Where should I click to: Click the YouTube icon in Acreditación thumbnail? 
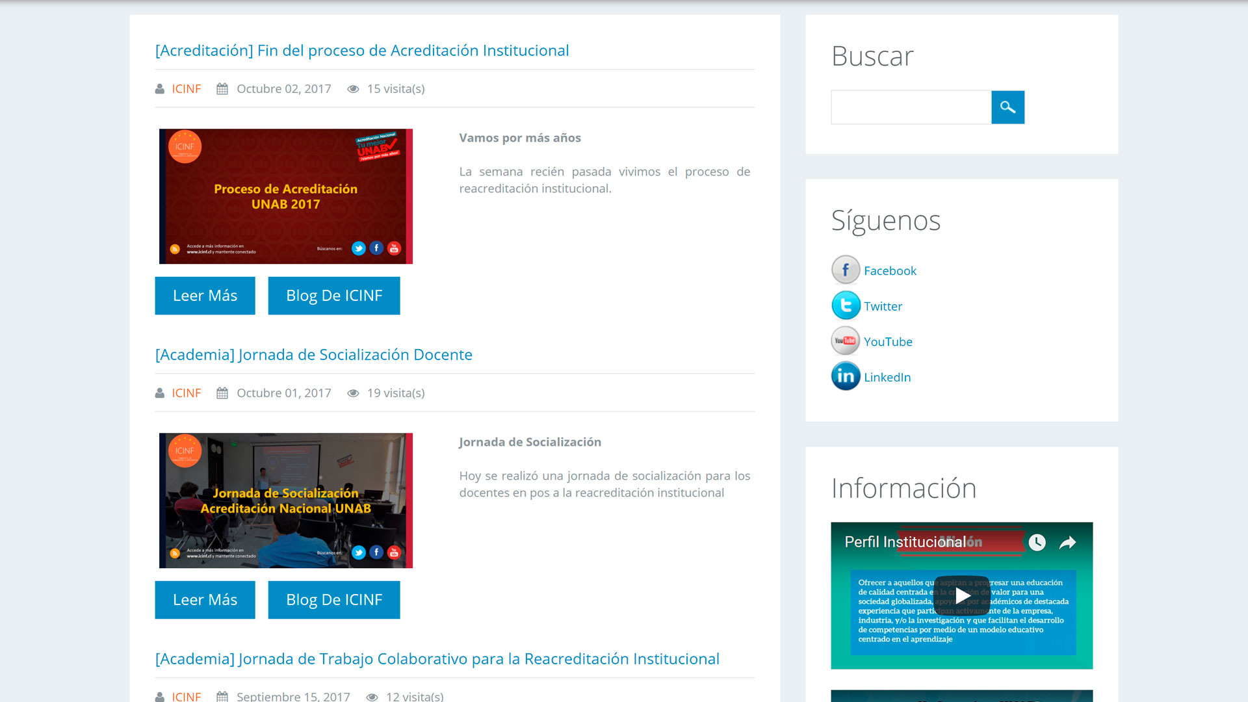[394, 248]
